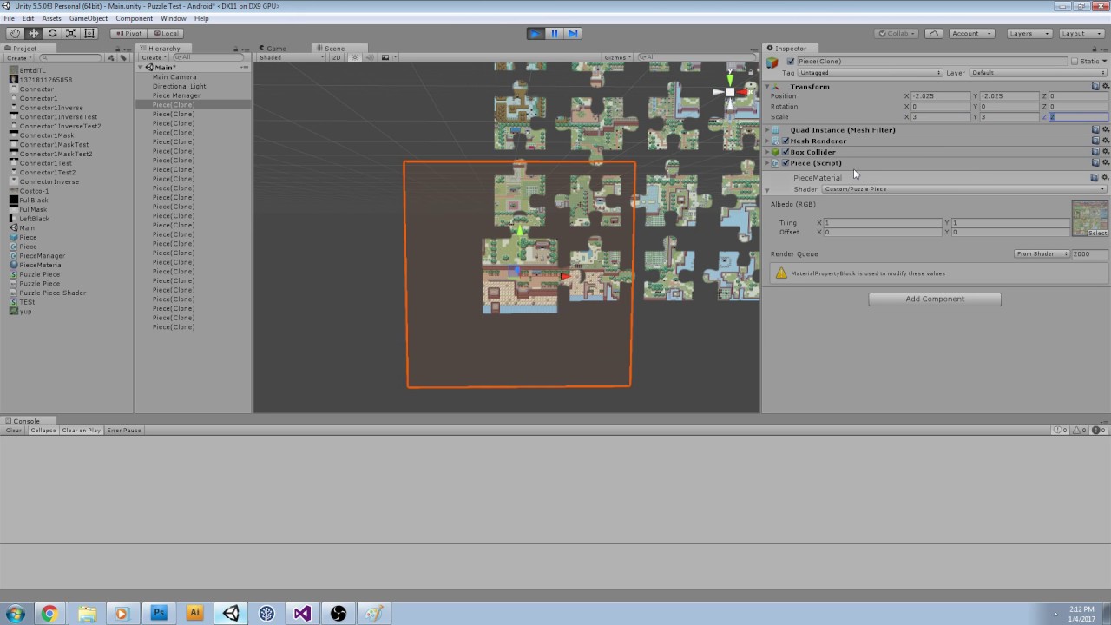Click the Step frame button
Screen dimensions: 1111x625
coord(573,33)
